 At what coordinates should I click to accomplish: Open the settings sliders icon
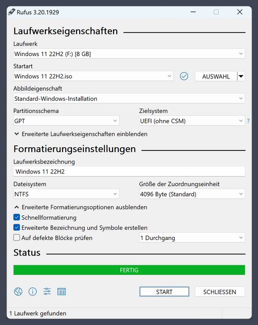47,292
